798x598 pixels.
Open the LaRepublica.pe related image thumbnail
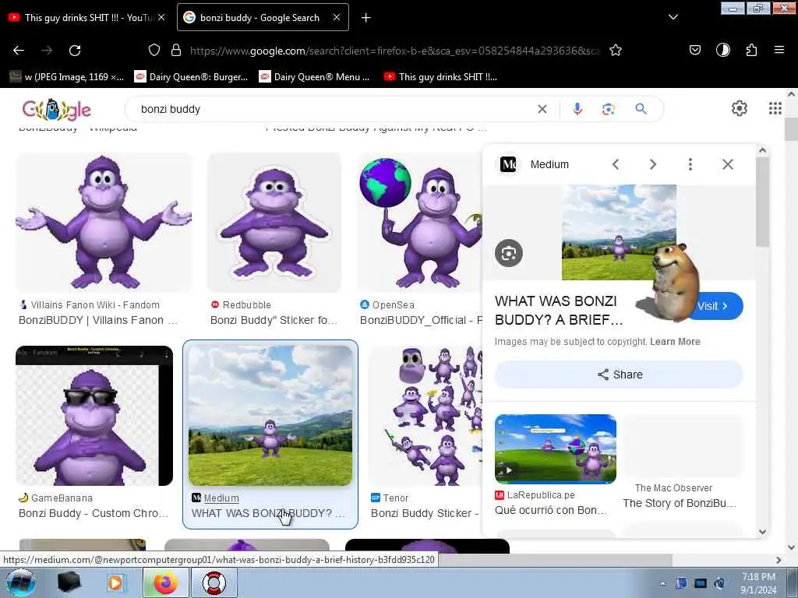[x=555, y=449]
